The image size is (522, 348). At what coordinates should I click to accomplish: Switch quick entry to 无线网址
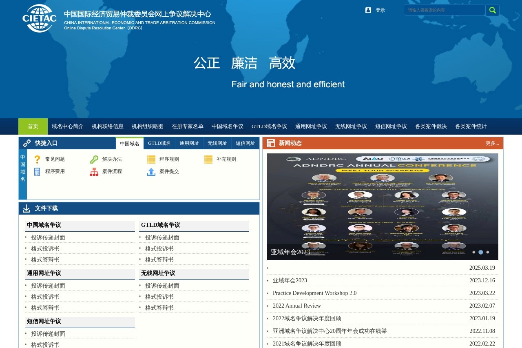point(217,143)
